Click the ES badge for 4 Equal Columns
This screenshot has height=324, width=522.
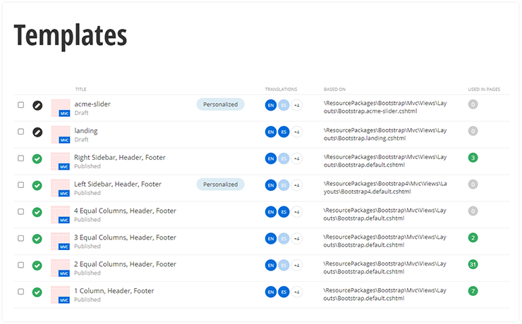284,211
